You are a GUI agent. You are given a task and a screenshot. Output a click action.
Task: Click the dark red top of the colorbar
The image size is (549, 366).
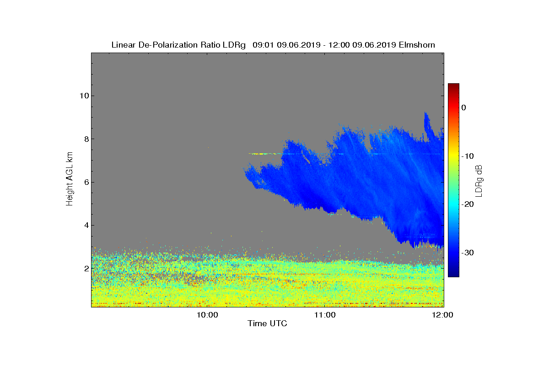click(453, 87)
